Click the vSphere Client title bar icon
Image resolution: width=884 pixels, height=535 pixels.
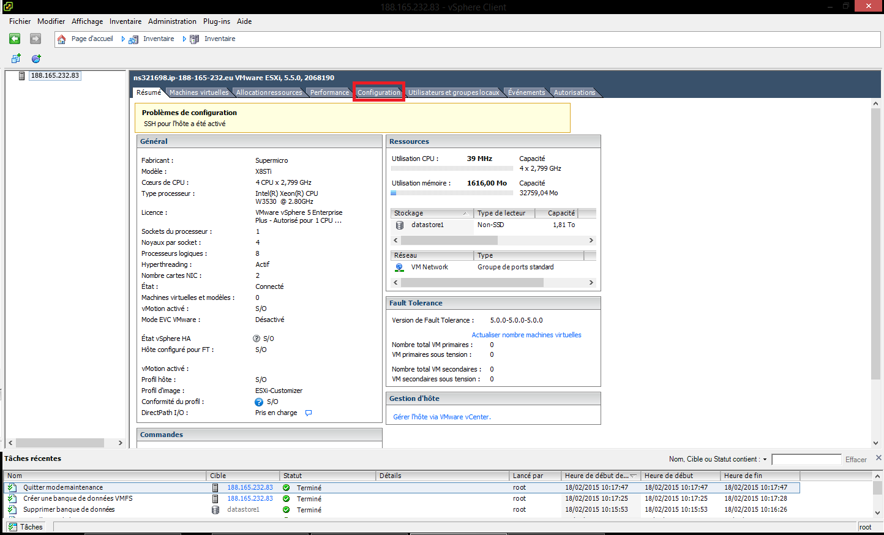click(x=7, y=7)
